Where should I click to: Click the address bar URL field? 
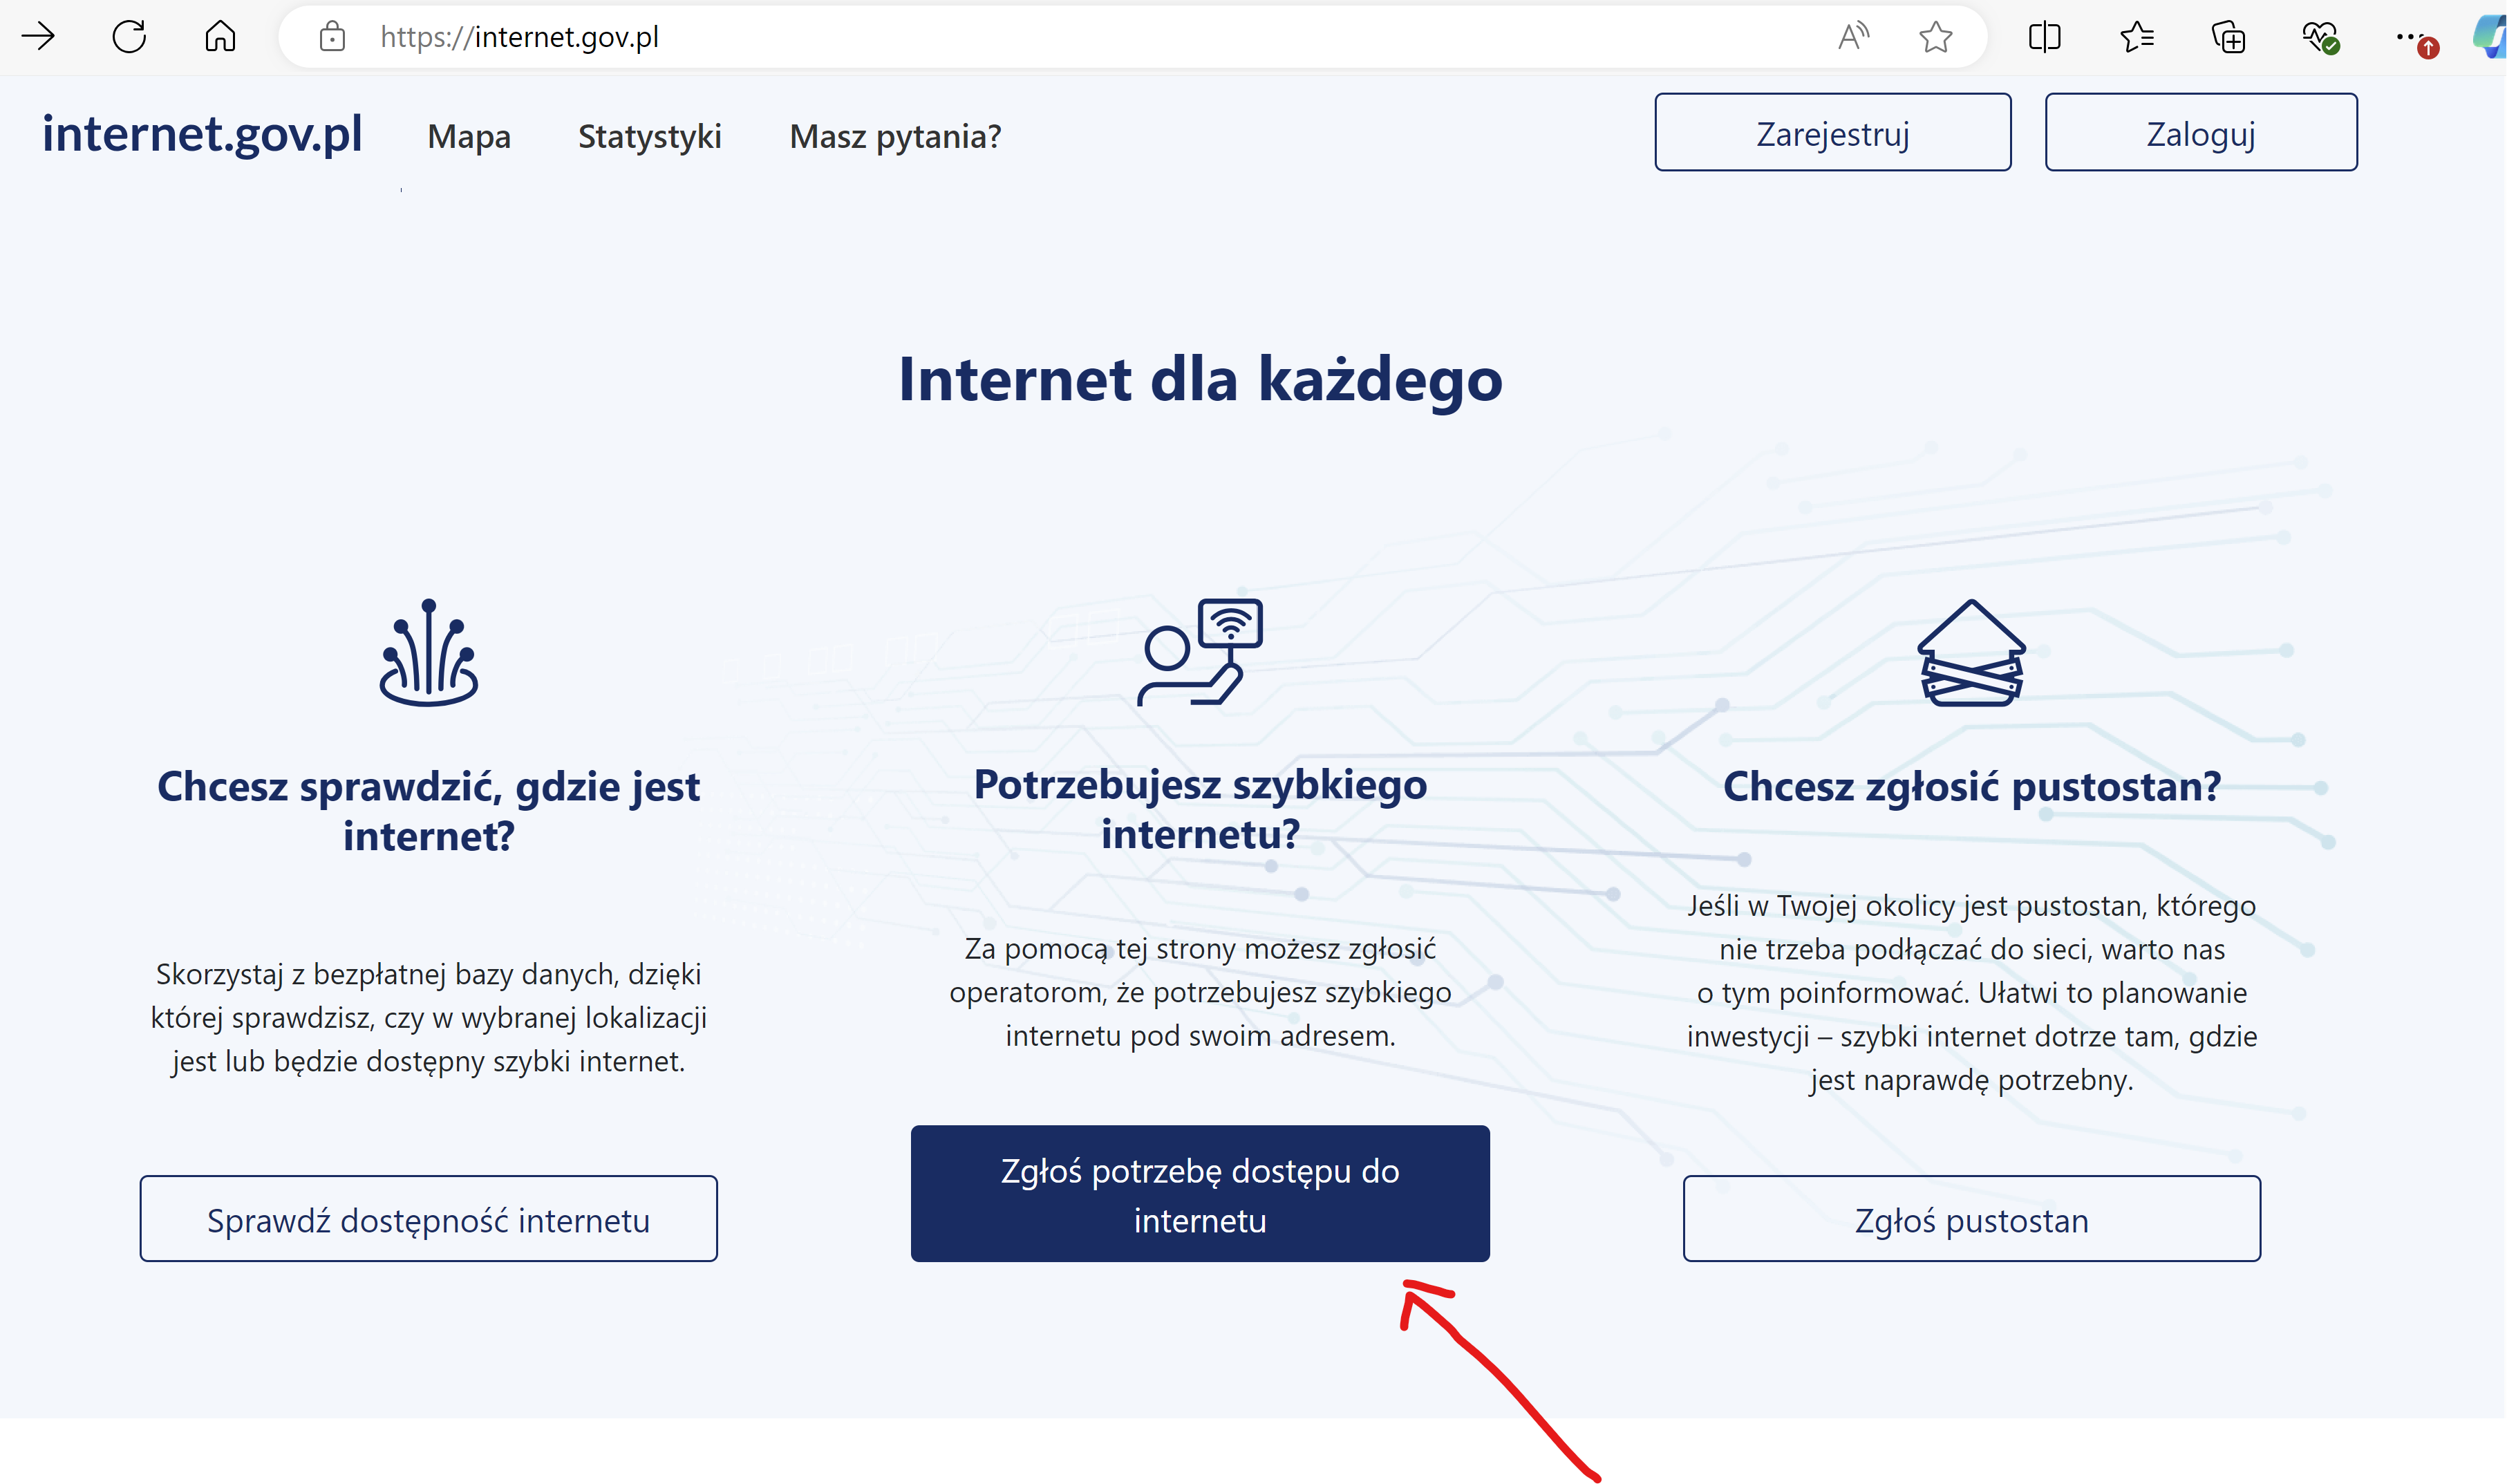pyautogui.click(x=1000, y=37)
